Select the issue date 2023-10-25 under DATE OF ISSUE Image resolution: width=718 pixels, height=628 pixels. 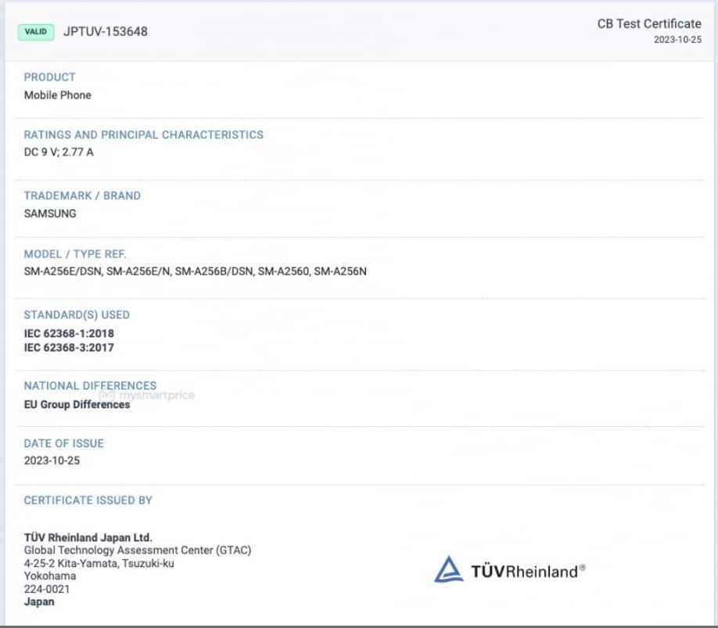52,461
